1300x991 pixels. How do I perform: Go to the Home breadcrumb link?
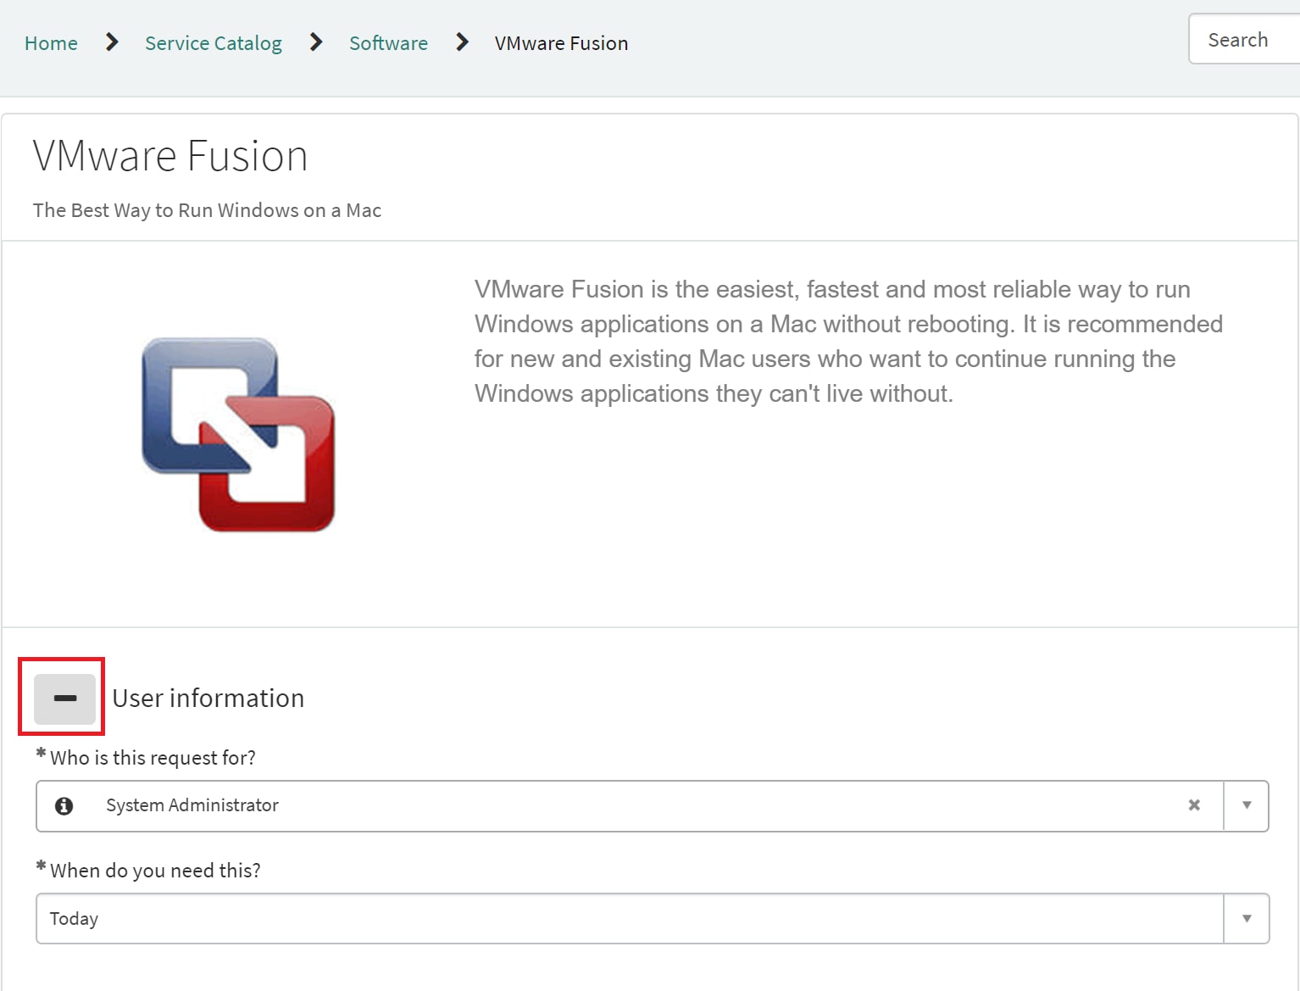coord(51,43)
